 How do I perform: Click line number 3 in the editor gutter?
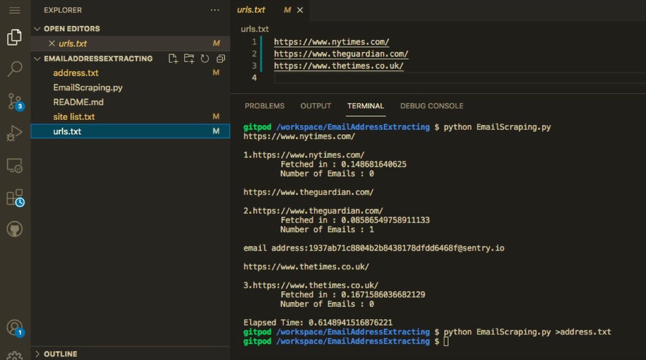pyautogui.click(x=254, y=66)
